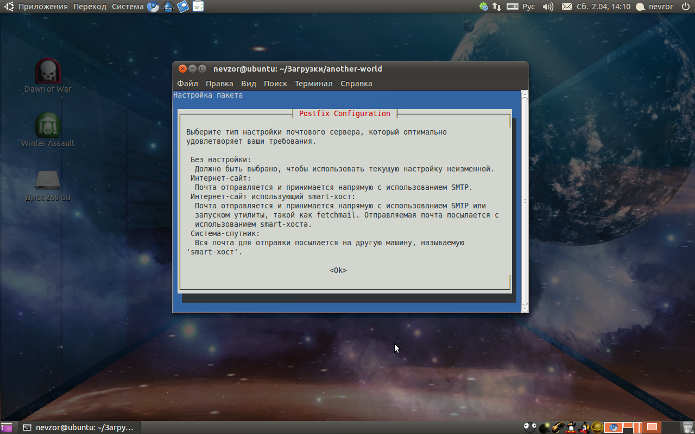Click the green sad-face tray icon
The image size is (695, 434).
point(484,7)
